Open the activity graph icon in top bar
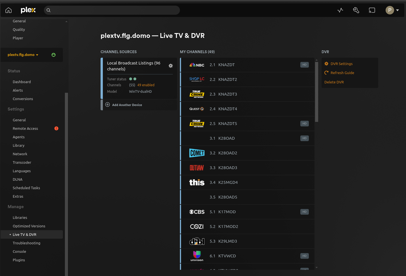The image size is (406, 276). pyautogui.click(x=340, y=10)
